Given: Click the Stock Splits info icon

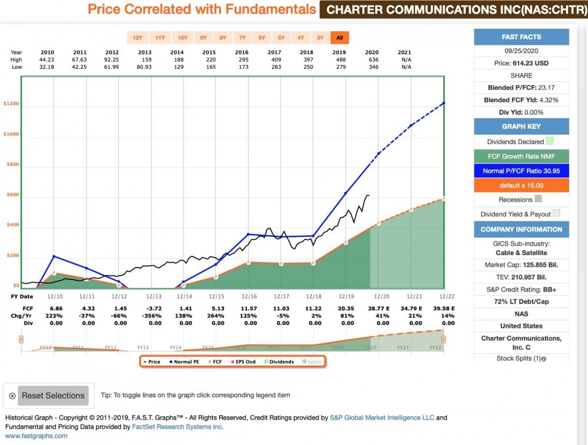Looking at the screenshot, I should pyautogui.click(x=544, y=359).
